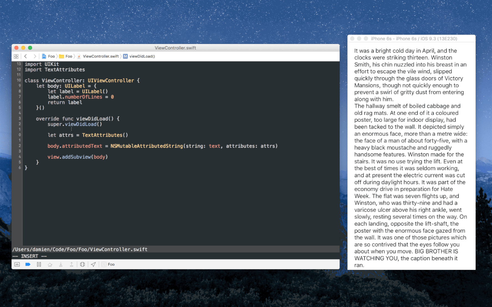Minimize the Xcode editor window
Viewport: 492px width, 307px height.
coord(23,48)
